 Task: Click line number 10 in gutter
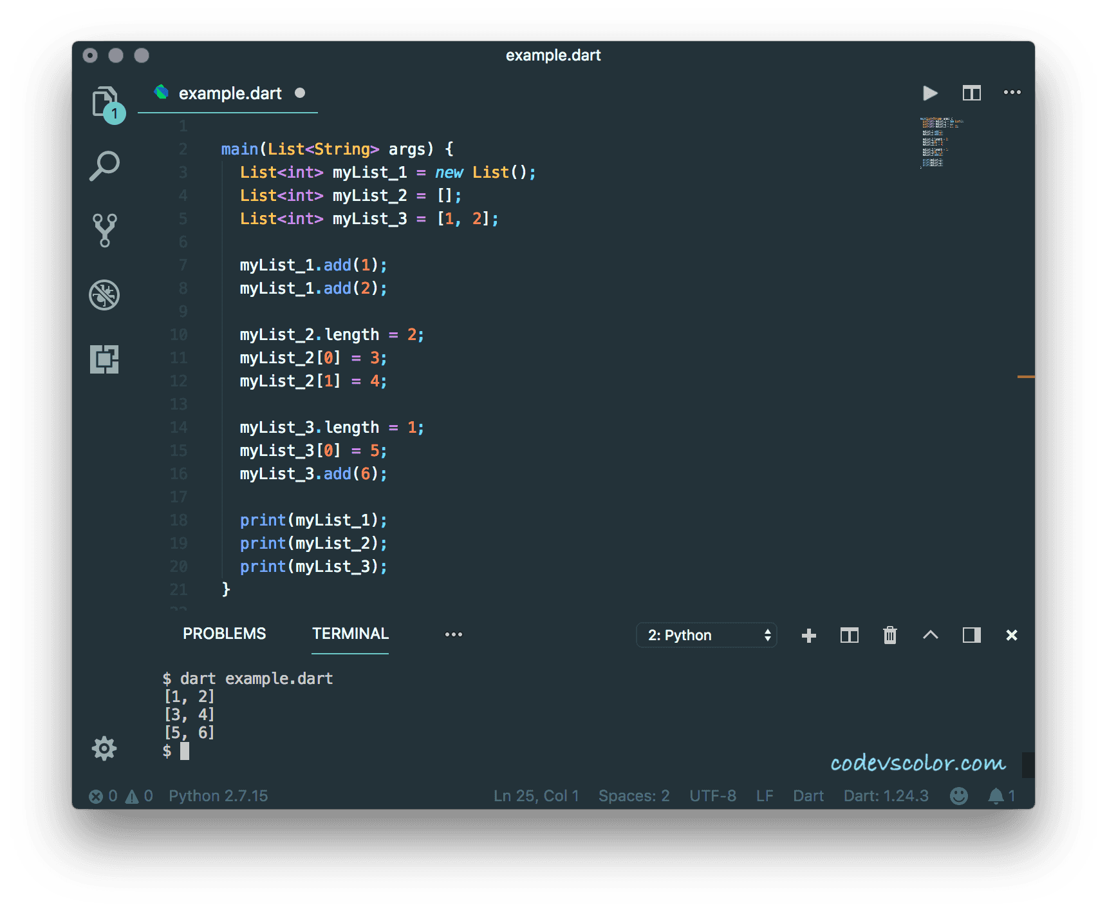[178, 335]
